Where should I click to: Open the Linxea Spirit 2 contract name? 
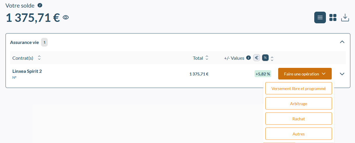point(27,71)
